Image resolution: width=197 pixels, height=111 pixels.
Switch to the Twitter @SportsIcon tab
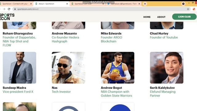[x=124, y=4]
